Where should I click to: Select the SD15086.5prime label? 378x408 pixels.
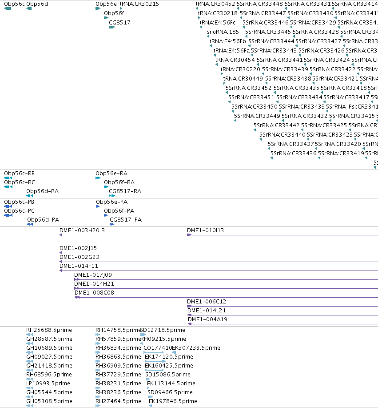tap(168, 375)
